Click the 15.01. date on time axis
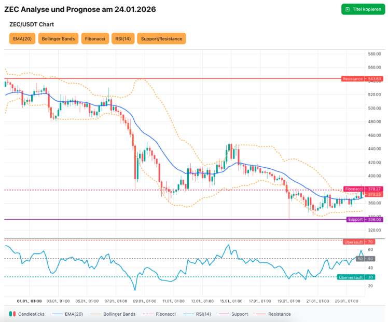The width and height of the screenshot is (388, 322). point(231,301)
